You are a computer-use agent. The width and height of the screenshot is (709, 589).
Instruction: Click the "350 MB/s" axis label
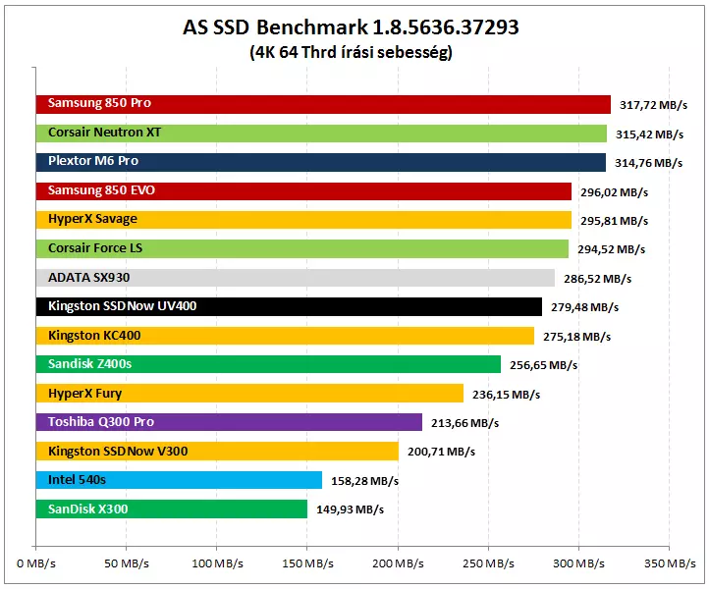pos(670,563)
